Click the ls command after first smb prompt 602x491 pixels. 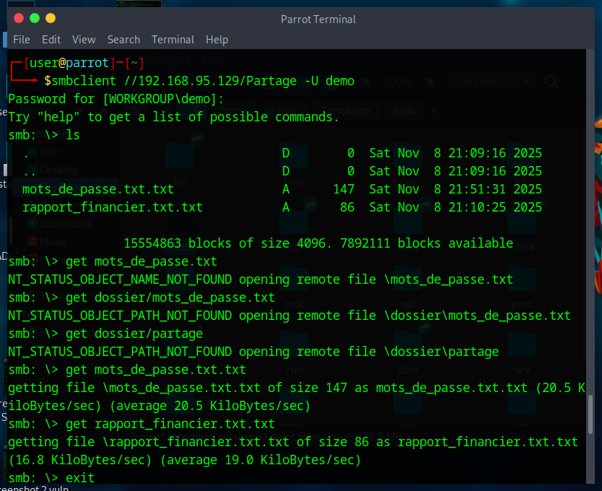73,135
